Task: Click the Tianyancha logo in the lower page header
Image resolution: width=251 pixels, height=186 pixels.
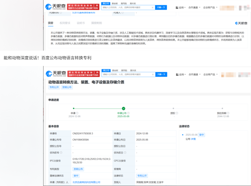Action: point(57,74)
